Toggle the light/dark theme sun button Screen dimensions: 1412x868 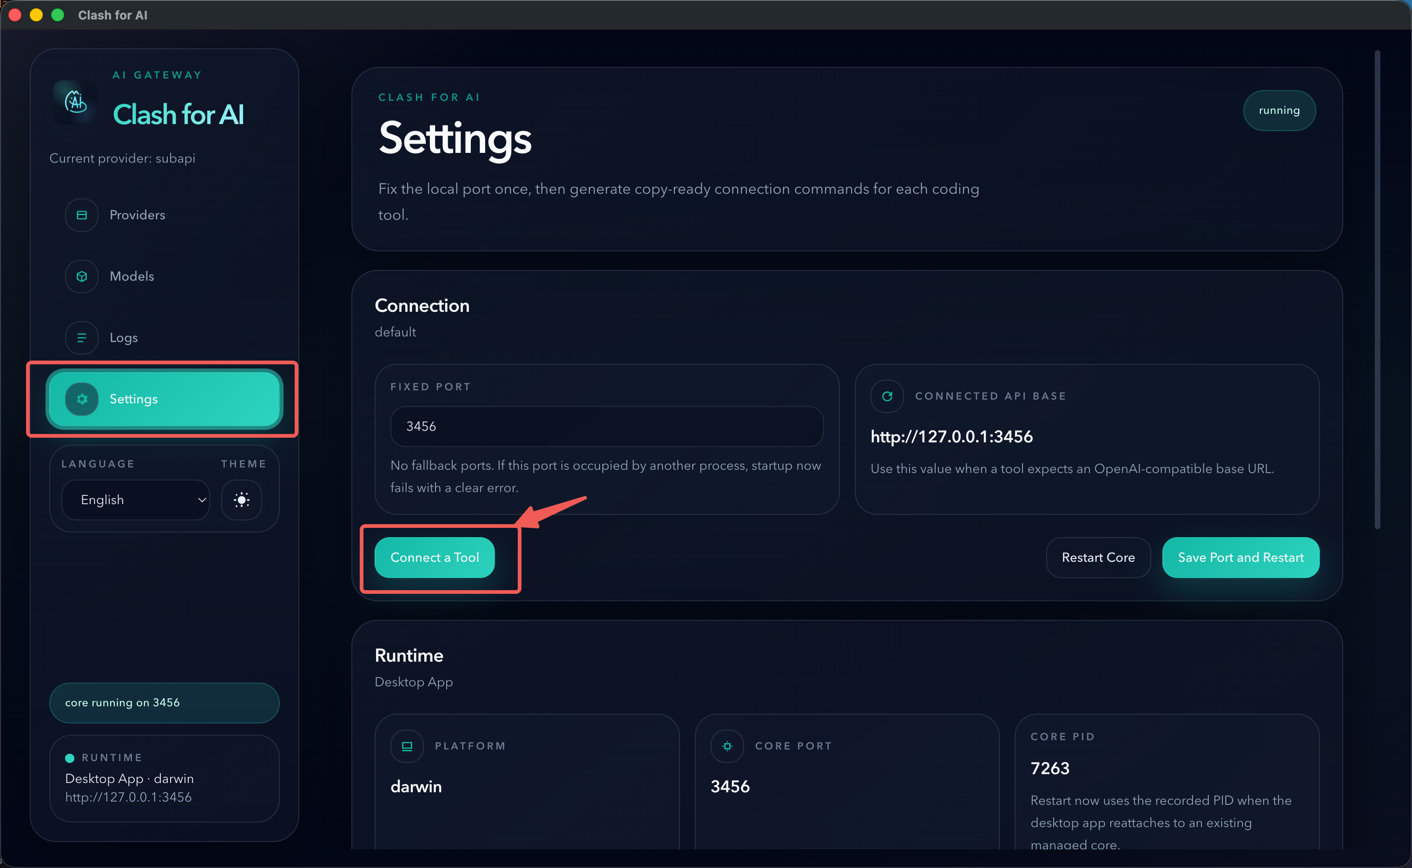[242, 500]
